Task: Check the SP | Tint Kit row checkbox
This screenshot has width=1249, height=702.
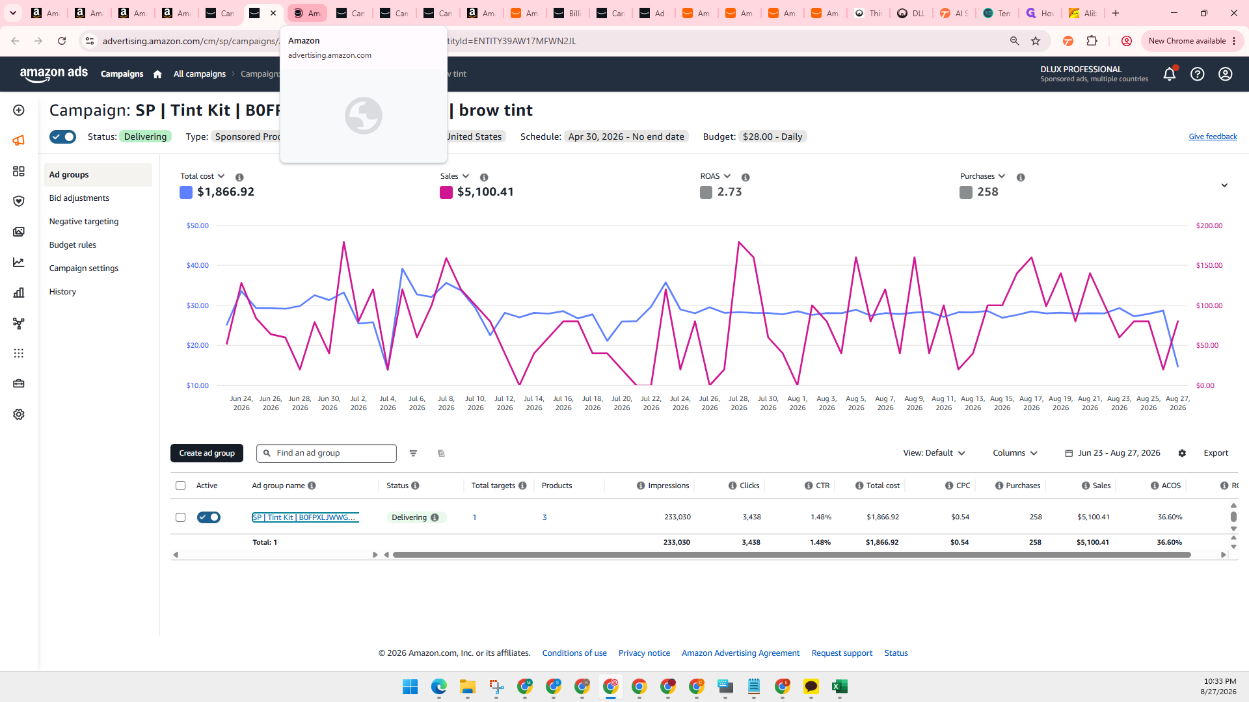Action: [x=181, y=518]
